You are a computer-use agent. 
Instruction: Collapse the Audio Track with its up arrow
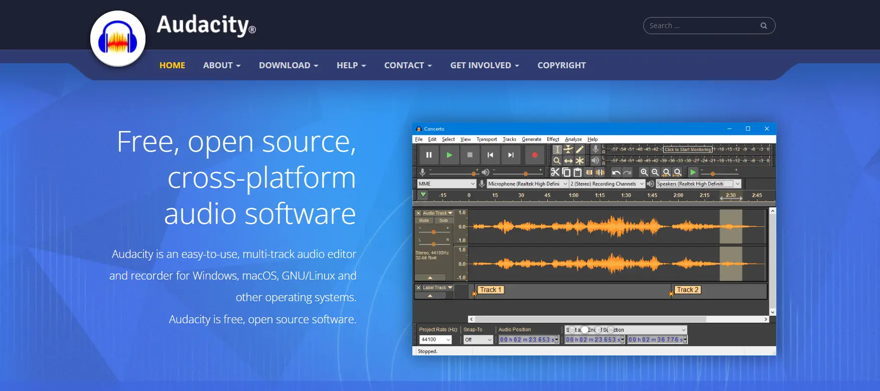pos(430,278)
